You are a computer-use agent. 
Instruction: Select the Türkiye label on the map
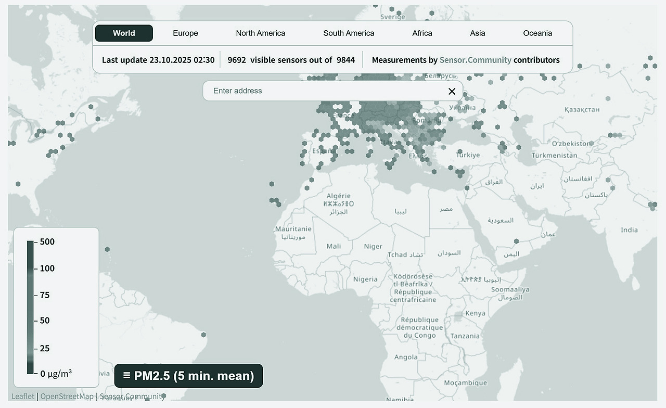[468, 155]
